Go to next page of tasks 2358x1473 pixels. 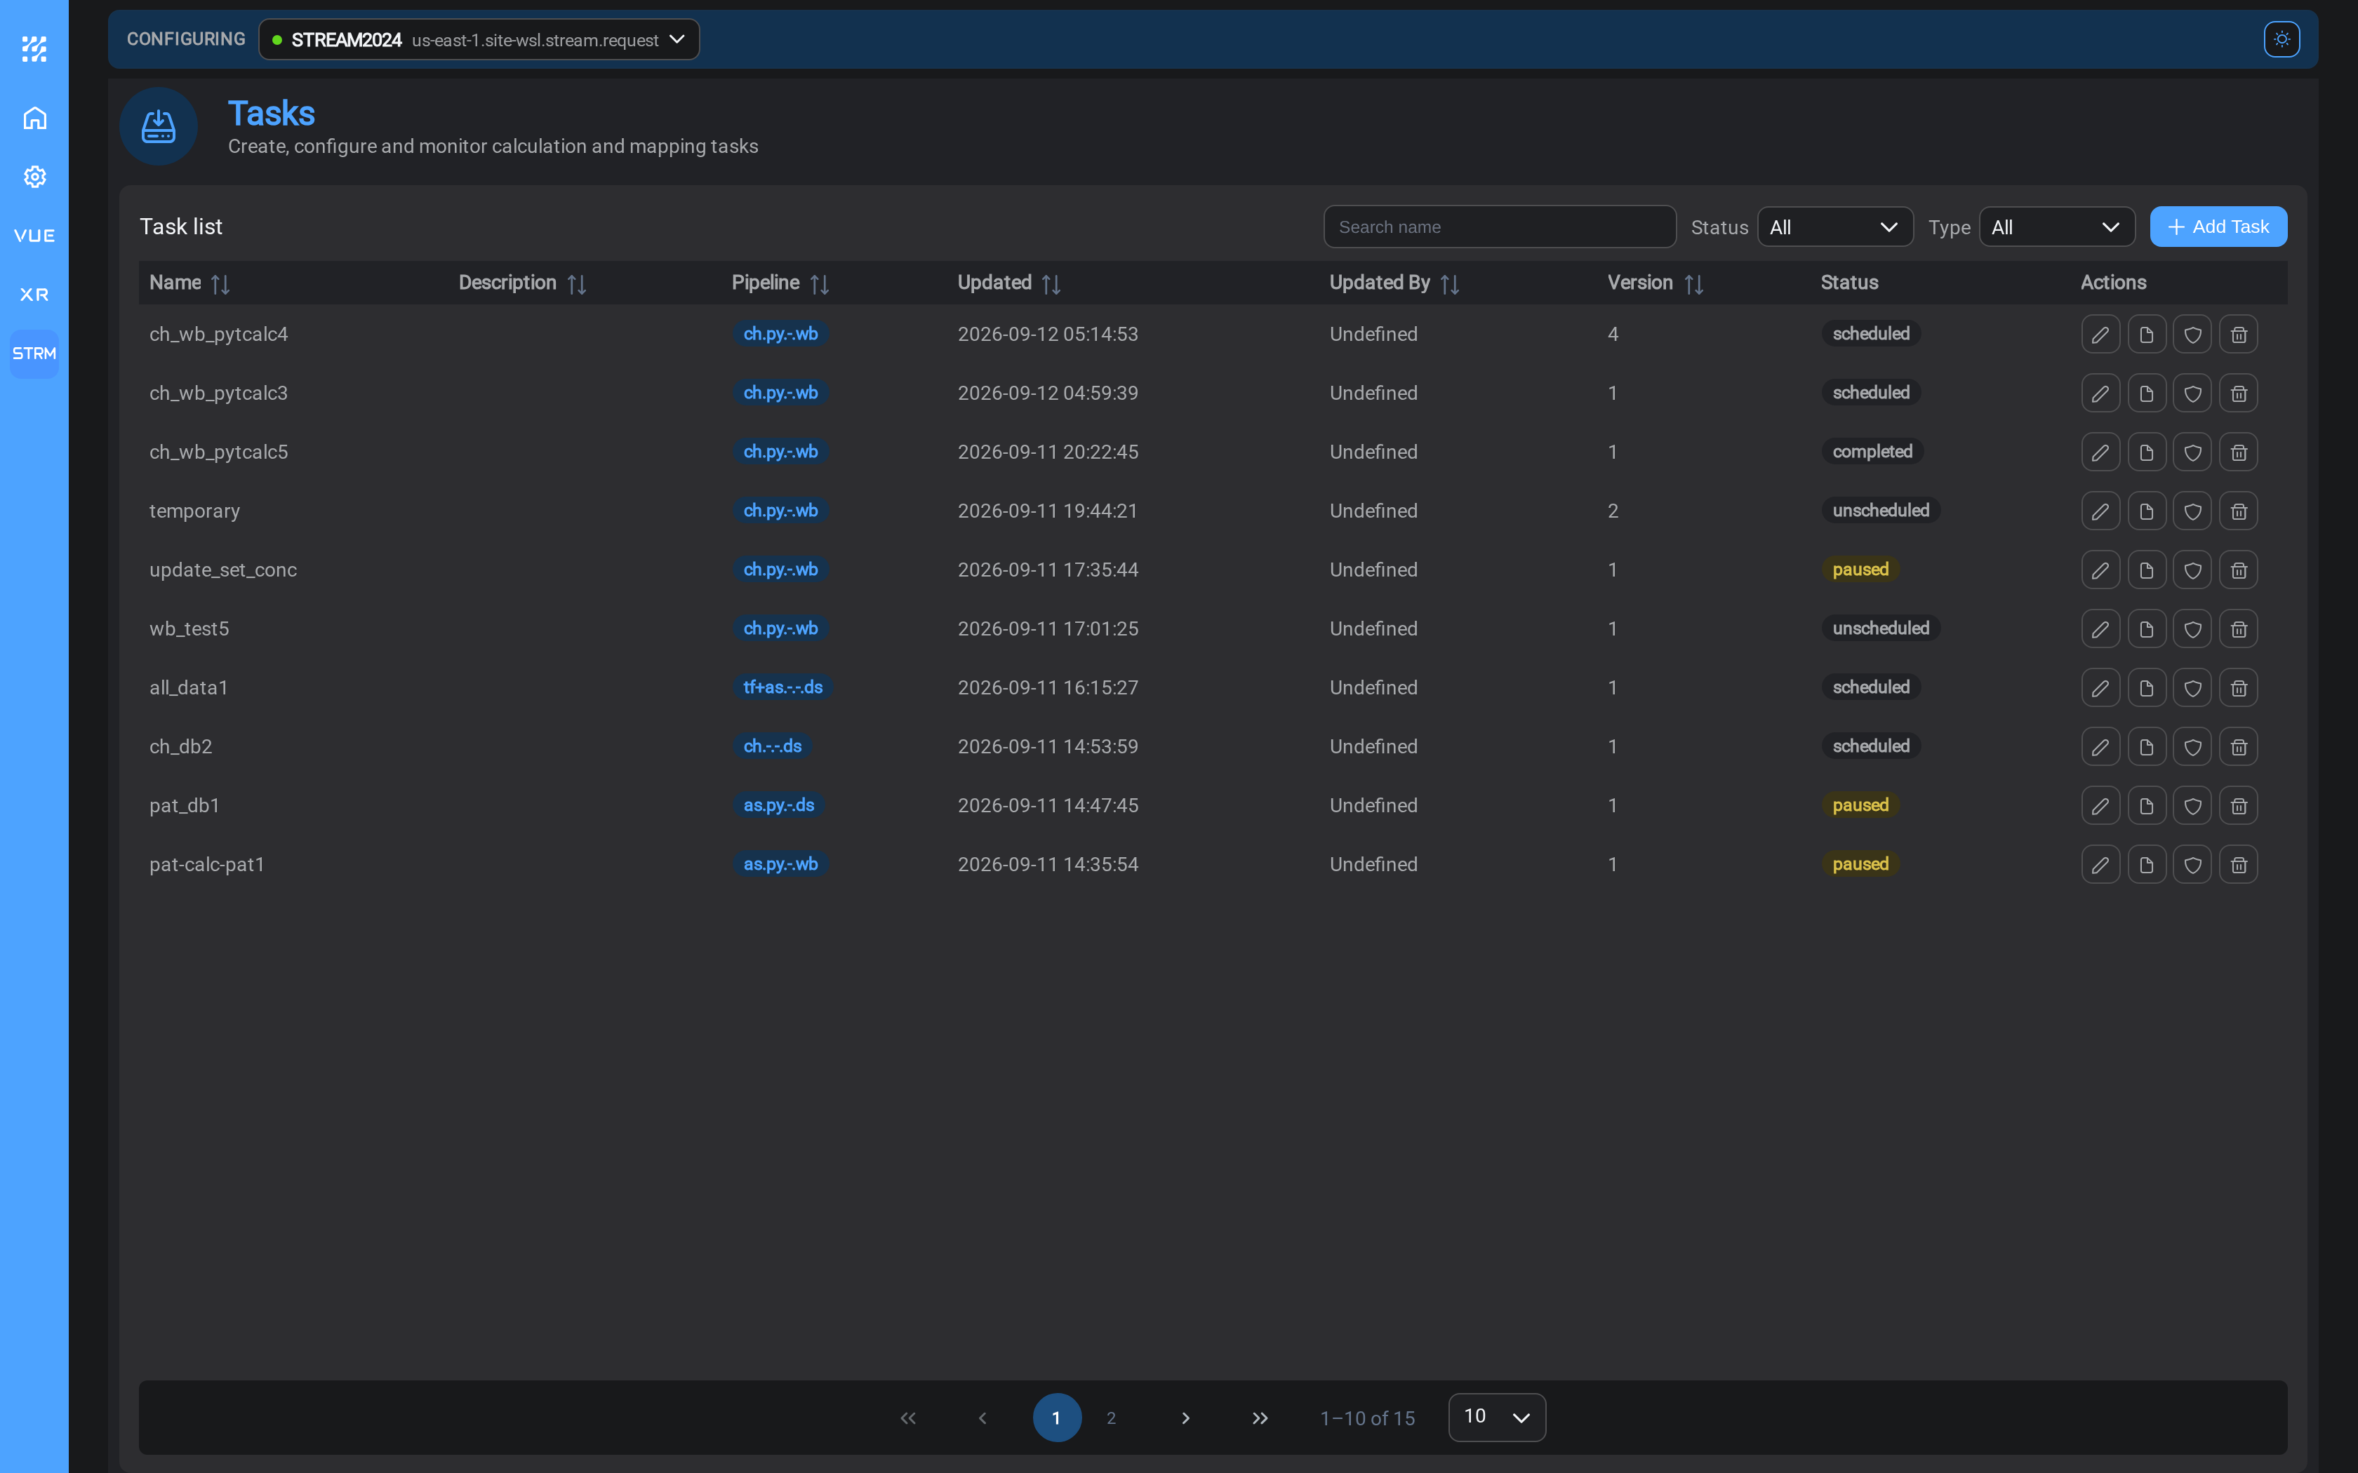pos(1185,1418)
